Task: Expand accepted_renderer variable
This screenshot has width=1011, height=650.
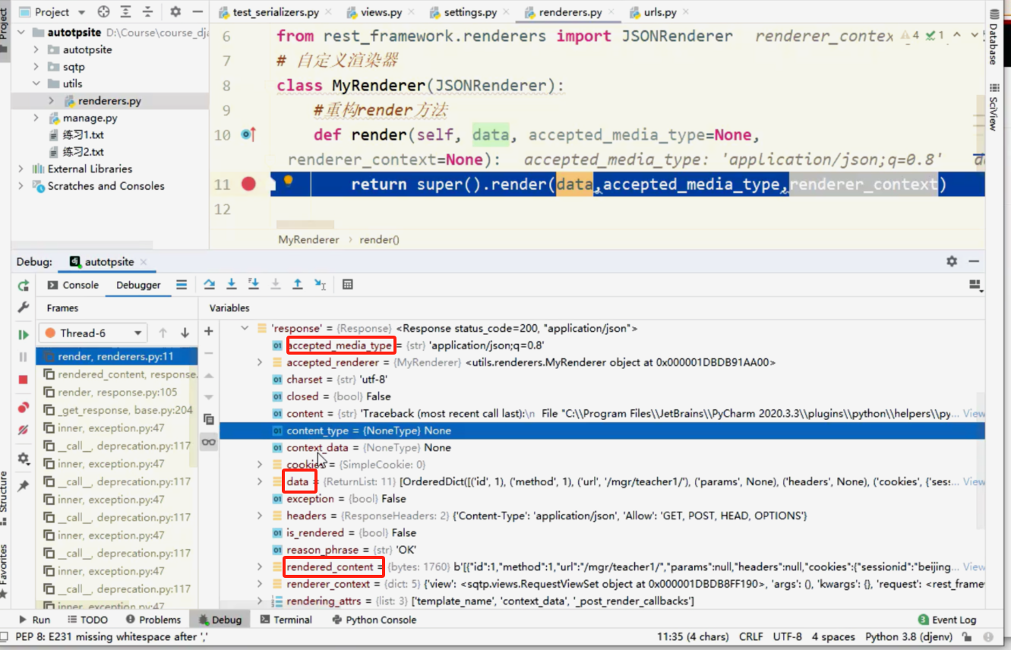Action: click(261, 362)
